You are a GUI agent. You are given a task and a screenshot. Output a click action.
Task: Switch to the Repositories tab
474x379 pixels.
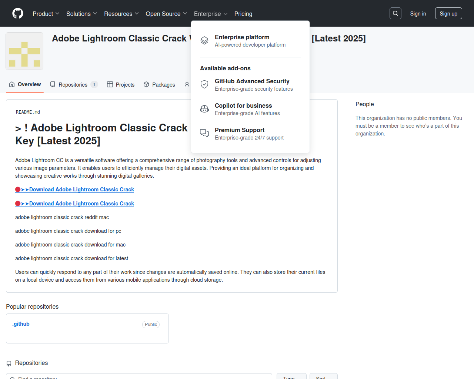coord(74,84)
